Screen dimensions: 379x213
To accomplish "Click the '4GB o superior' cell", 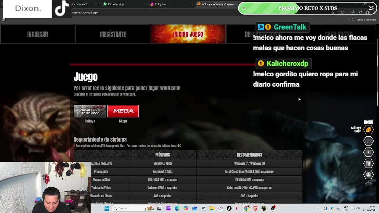I will point(163,196).
